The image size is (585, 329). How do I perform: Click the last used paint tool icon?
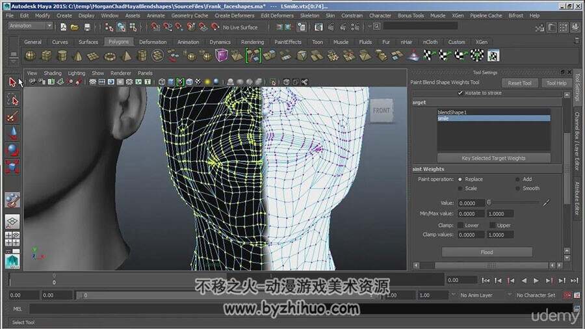click(x=12, y=200)
